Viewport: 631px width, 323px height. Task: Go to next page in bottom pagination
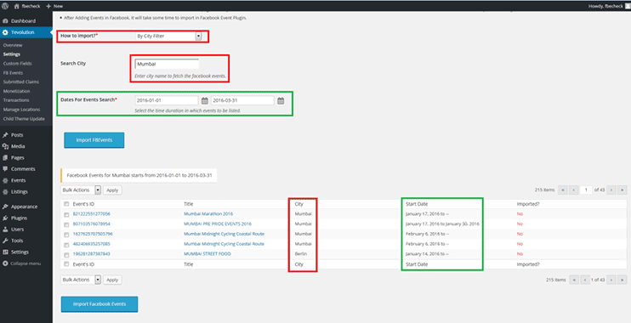[x=611, y=280]
